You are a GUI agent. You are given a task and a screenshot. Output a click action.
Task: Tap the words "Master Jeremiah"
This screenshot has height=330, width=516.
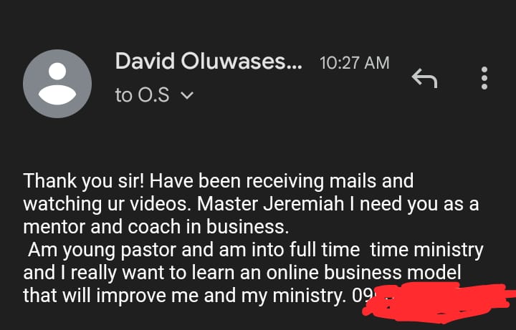pos(270,204)
